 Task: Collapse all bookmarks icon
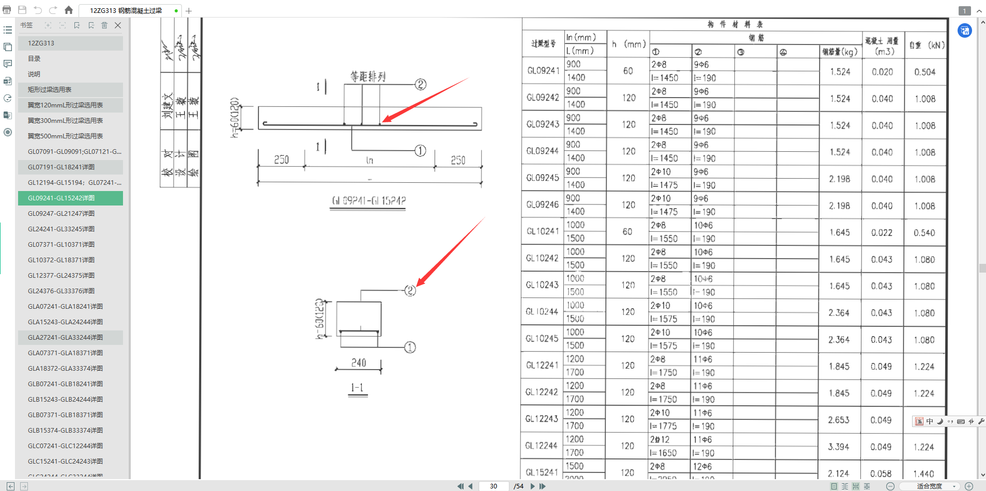click(x=63, y=25)
